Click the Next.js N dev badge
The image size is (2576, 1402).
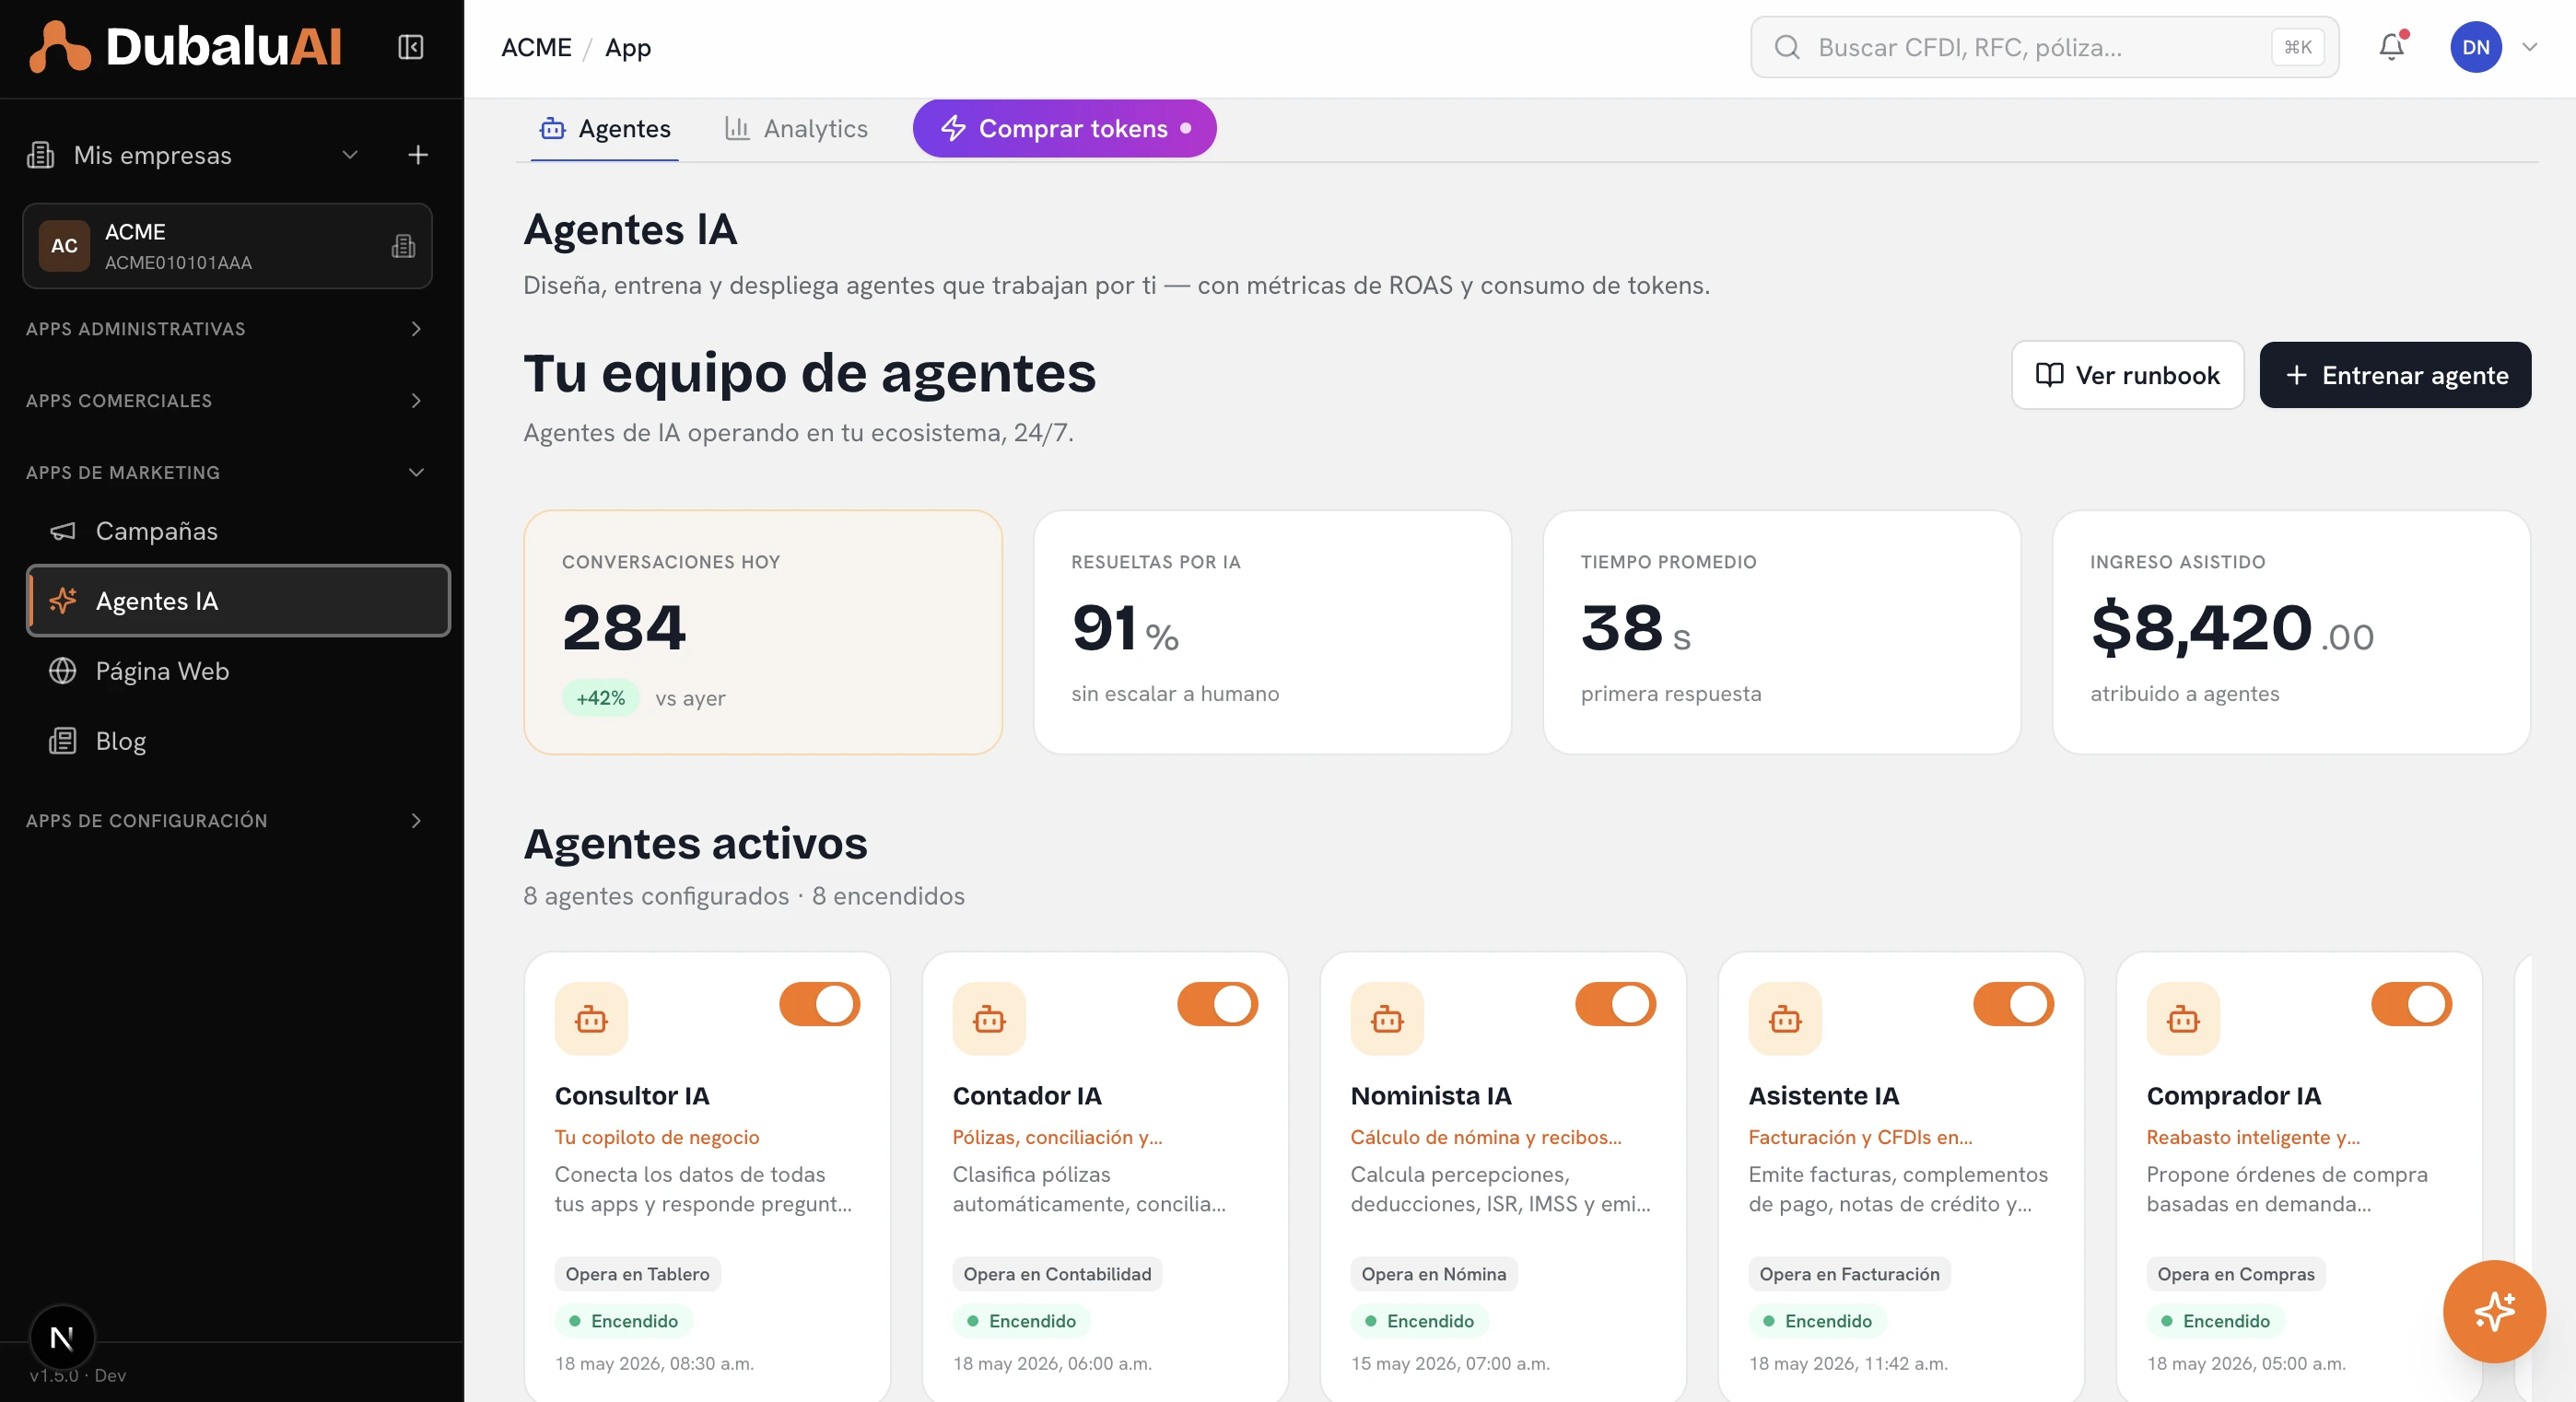62,1337
